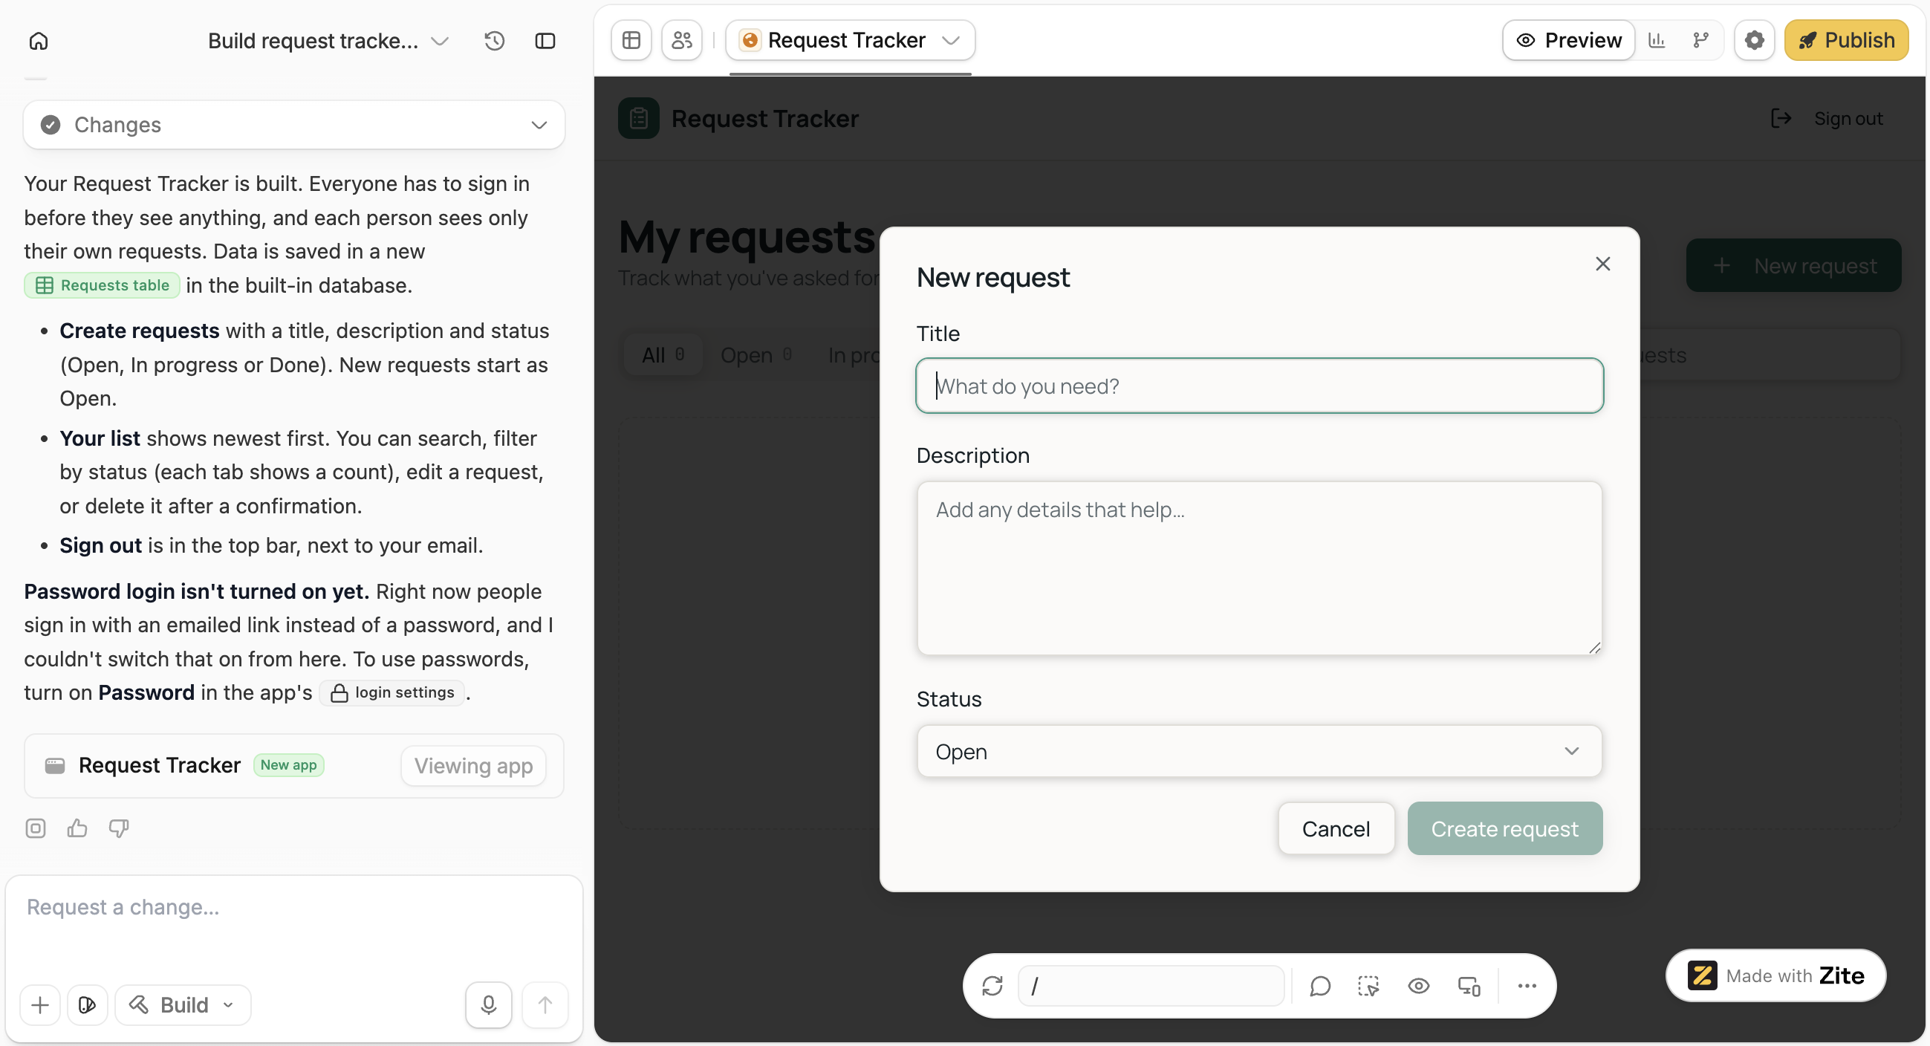Select the Open status tab
1930x1046 pixels.
756,354
